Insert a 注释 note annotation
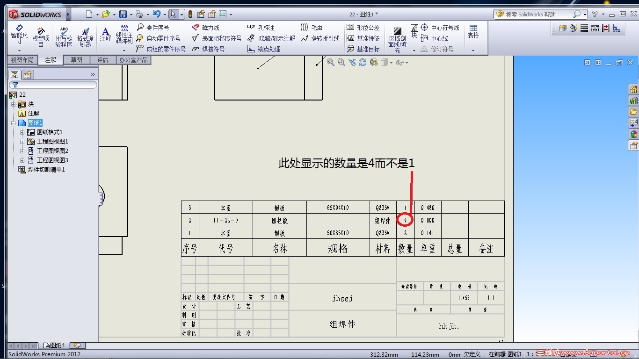The height and width of the screenshot is (359, 639). [x=106, y=35]
